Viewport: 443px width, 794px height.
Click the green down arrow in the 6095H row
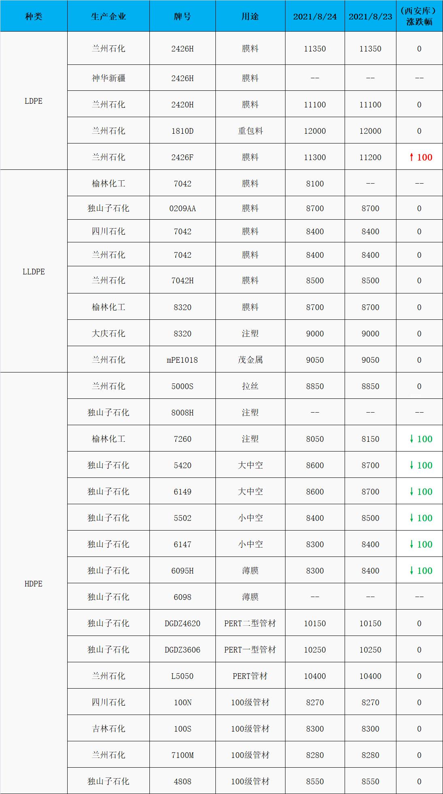click(411, 571)
